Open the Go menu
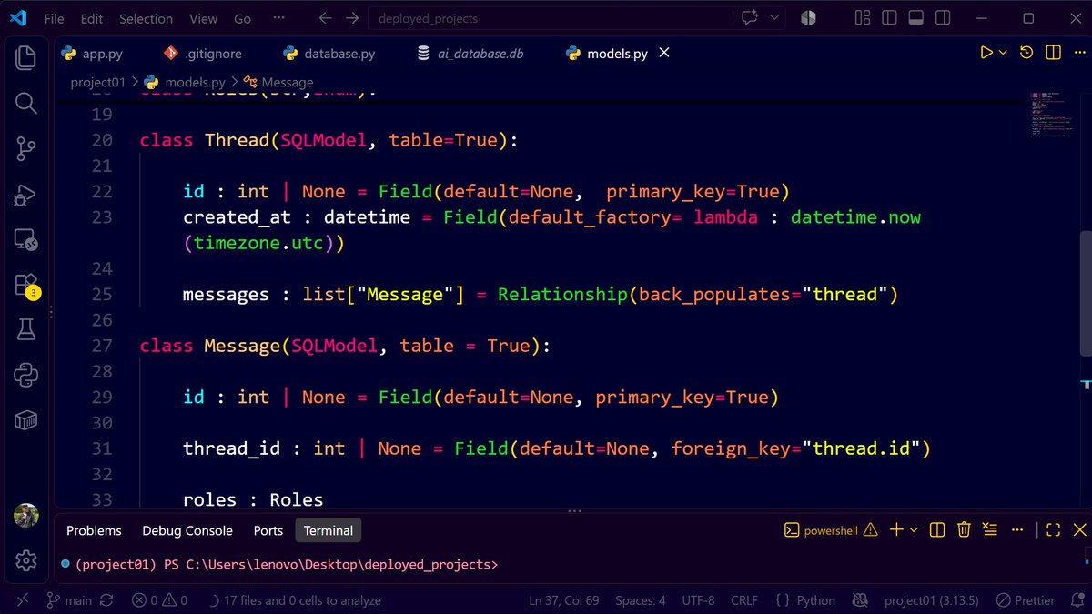 242,18
